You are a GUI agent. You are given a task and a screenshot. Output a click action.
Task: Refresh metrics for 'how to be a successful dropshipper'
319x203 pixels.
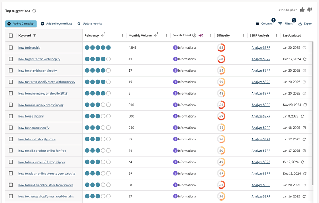pyautogui.click(x=303, y=162)
